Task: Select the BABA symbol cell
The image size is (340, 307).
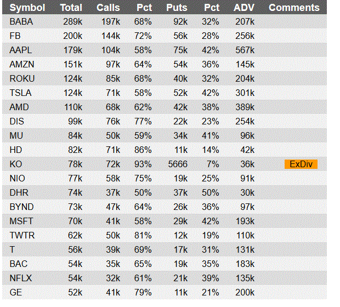Action: (21, 22)
